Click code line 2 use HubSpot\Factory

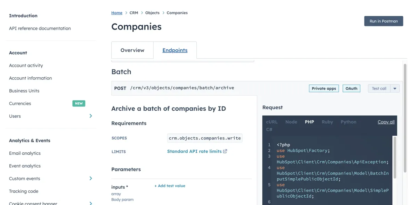click(x=303, y=151)
